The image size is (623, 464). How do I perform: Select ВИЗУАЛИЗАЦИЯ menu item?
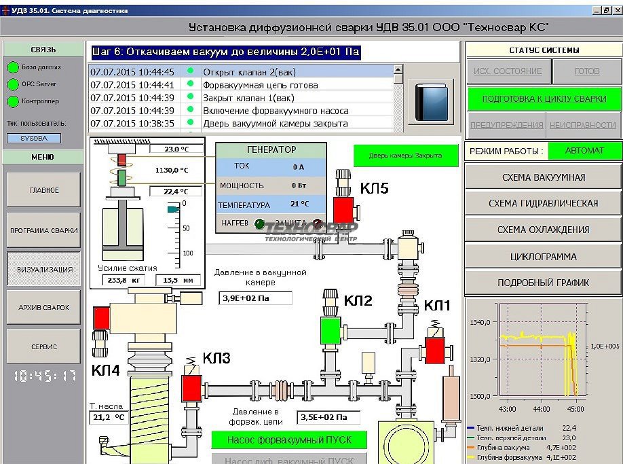click(43, 269)
